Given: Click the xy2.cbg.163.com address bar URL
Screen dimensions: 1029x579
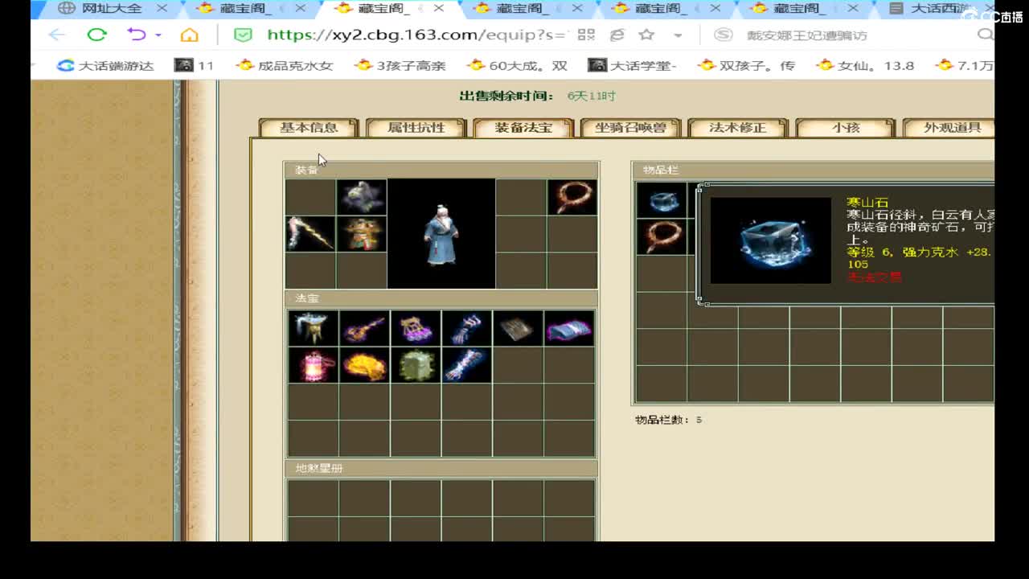Looking at the screenshot, I should [x=418, y=35].
